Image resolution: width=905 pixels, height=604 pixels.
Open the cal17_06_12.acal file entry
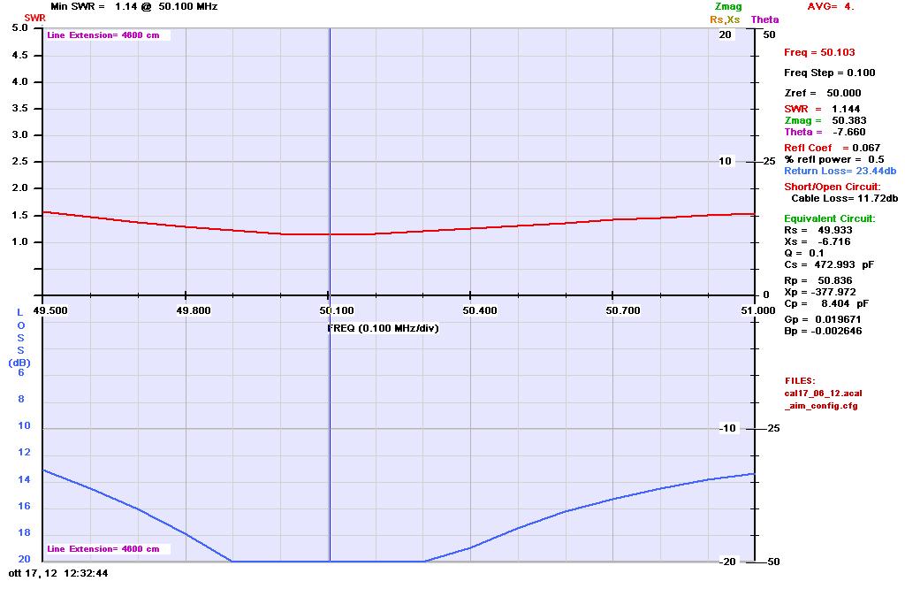tap(823, 393)
